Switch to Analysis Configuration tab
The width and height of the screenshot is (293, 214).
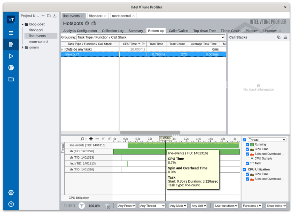coord(80,31)
